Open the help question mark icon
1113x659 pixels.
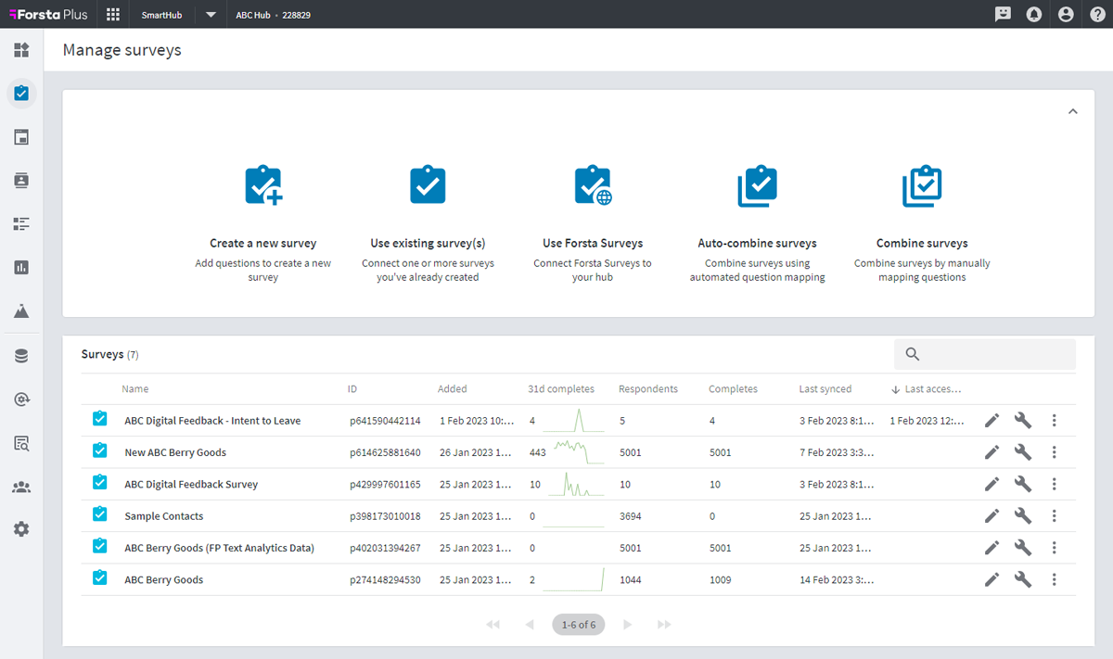coord(1097,15)
